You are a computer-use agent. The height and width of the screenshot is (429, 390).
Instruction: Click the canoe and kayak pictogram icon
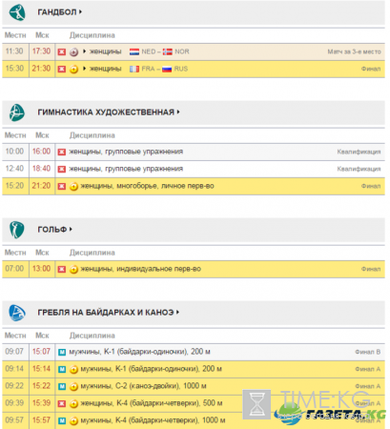coord(17,313)
